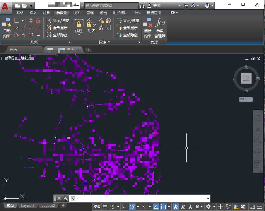The width and height of the screenshot is (265, 211).
Task: Open the Parameters Manager (参数管理器) fx
Action: [160, 28]
